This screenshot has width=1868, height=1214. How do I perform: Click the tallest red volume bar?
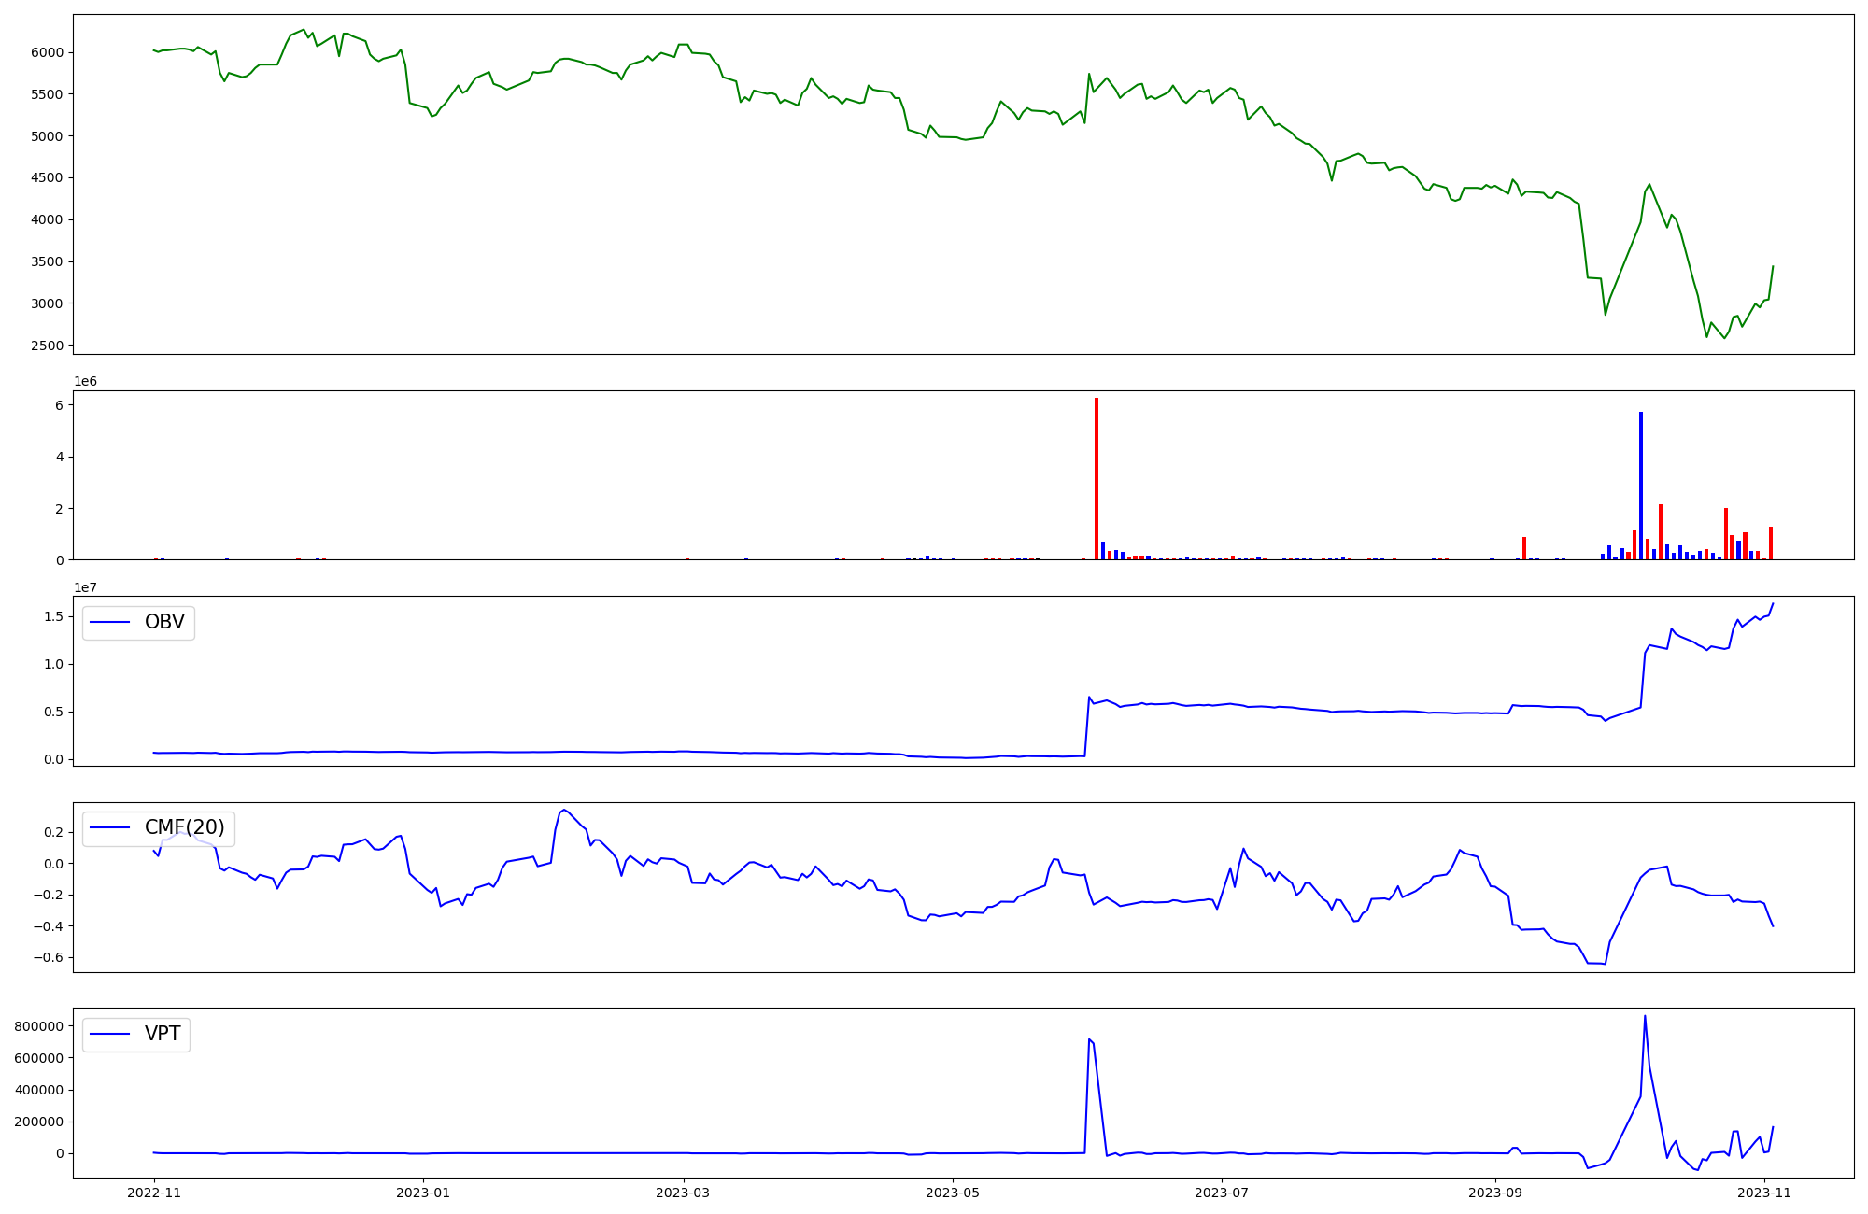coord(1097,478)
